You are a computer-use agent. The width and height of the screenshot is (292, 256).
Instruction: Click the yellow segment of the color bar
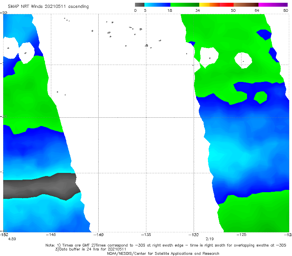pos(204,5)
